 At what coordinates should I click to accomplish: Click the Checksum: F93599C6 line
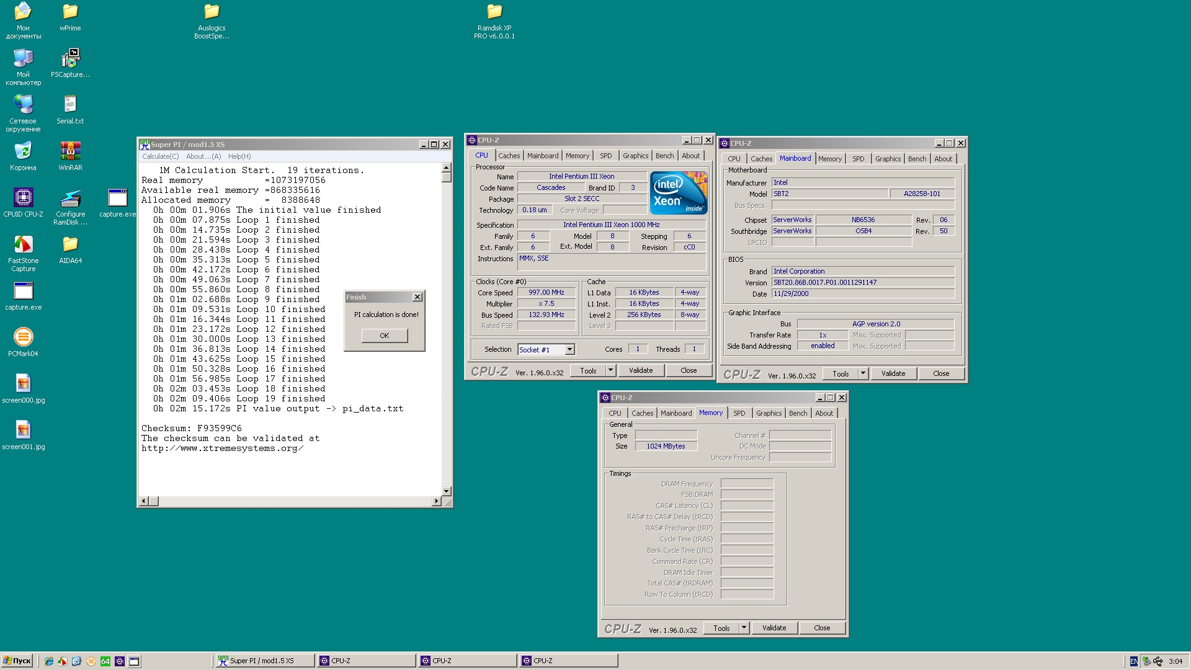tap(192, 428)
